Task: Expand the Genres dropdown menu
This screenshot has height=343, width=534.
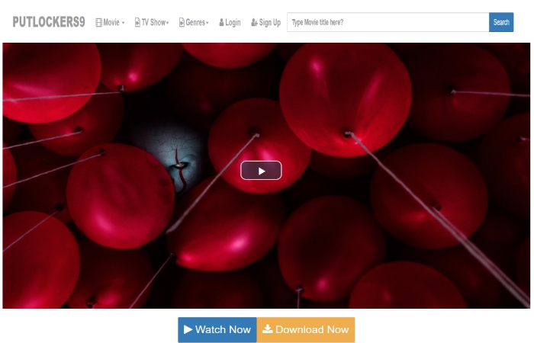Action: (194, 22)
